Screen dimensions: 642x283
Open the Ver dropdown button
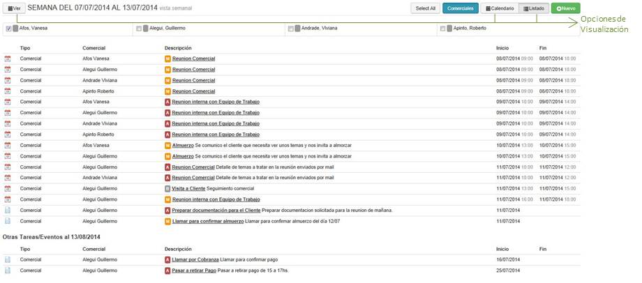click(15, 8)
